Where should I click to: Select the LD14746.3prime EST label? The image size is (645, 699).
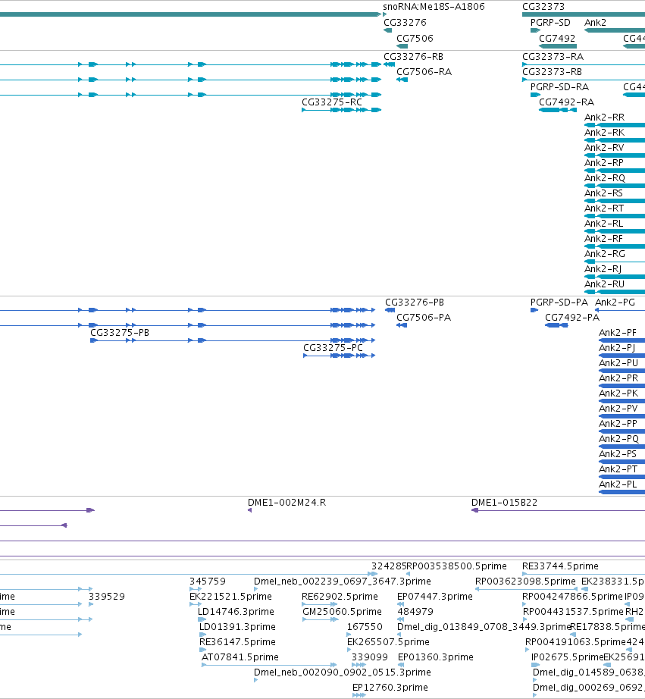(x=236, y=612)
